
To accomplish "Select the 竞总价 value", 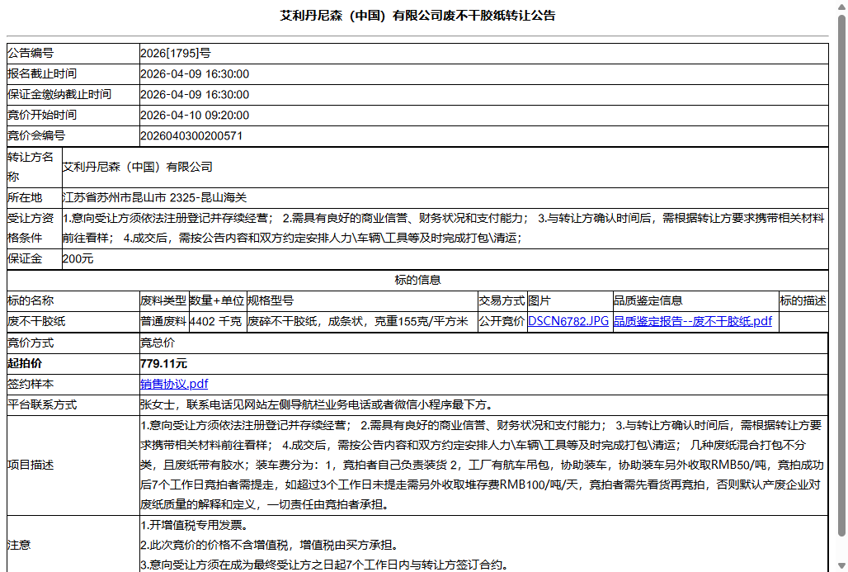I will point(158,343).
